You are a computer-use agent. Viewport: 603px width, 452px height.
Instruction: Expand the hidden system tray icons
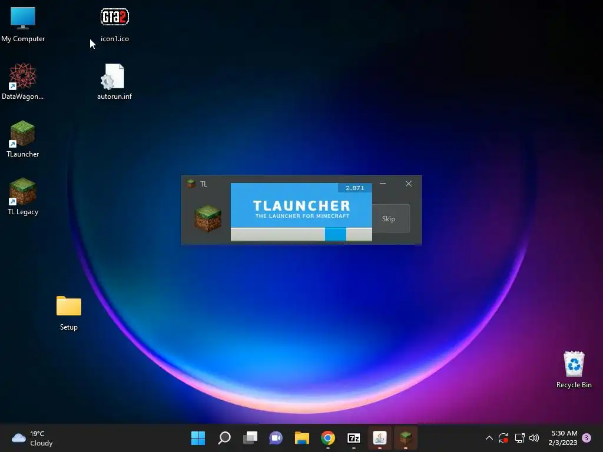click(x=489, y=438)
